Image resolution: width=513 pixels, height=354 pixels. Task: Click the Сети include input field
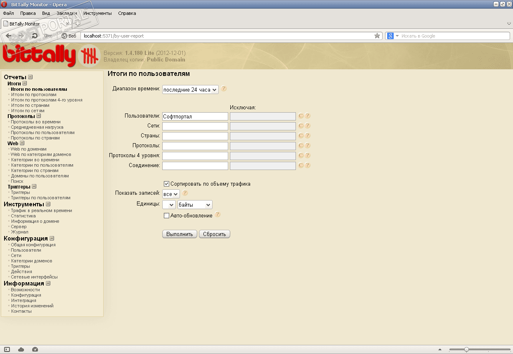[x=195, y=126]
